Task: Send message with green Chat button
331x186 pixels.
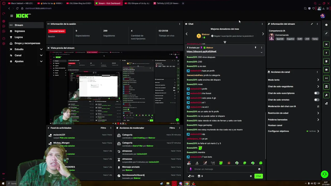Action: click(259, 176)
